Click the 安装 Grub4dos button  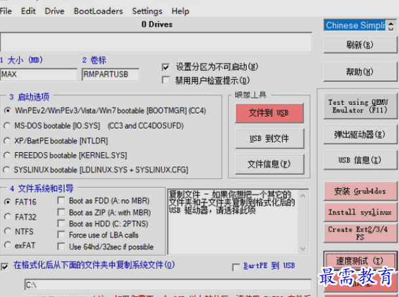pyautogui.click(x=360, y=191)
